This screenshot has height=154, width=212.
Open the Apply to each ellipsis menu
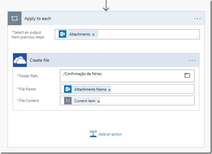coord(197,19)
